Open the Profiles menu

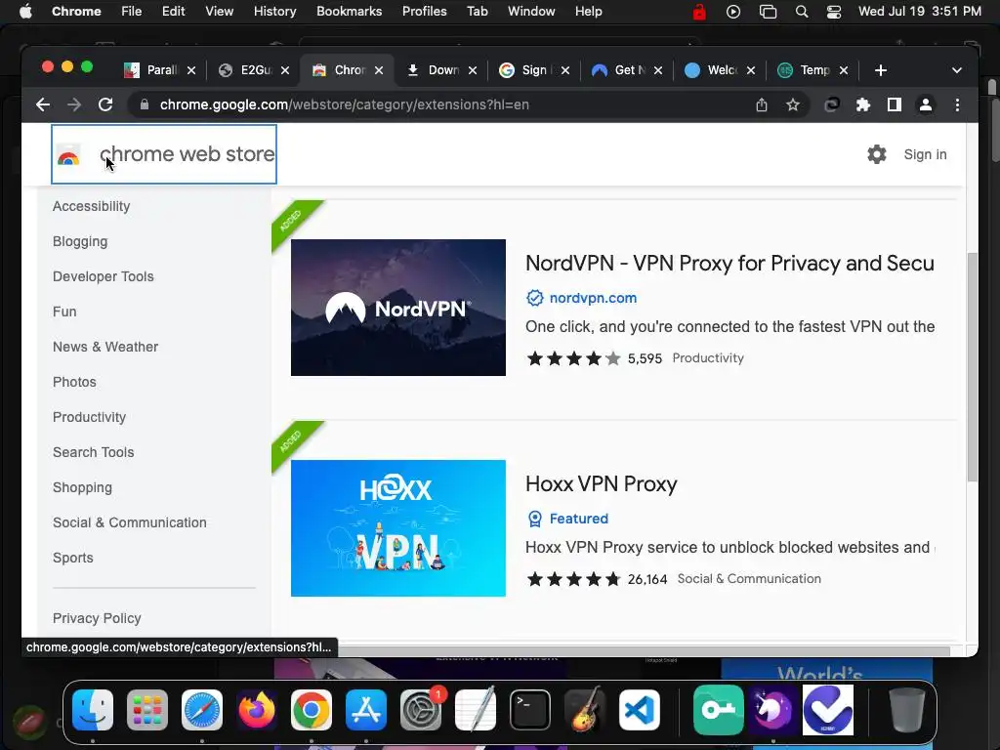point(424,12)
